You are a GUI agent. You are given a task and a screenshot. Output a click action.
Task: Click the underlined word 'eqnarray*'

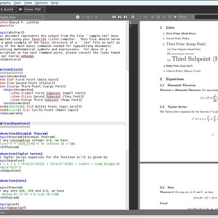pyautogui.click(x=17, y=208)
